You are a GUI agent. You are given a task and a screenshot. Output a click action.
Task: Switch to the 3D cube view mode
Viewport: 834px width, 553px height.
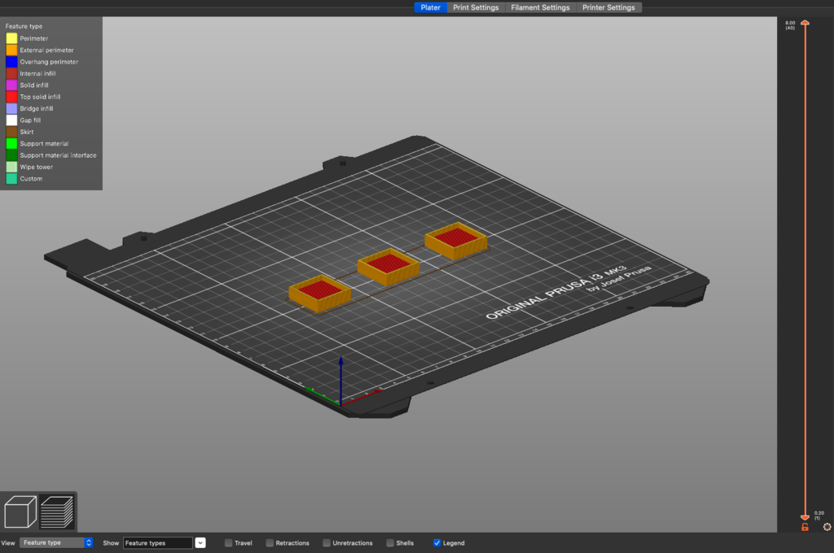click(x=20, y=512)
